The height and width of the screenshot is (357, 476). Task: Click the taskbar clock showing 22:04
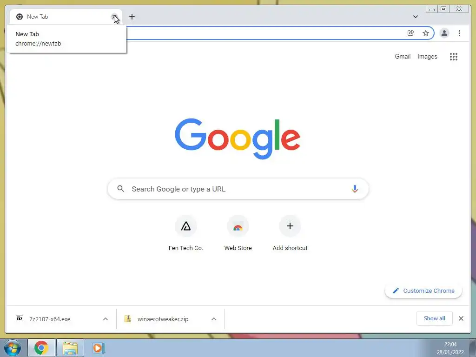(450, 348)
